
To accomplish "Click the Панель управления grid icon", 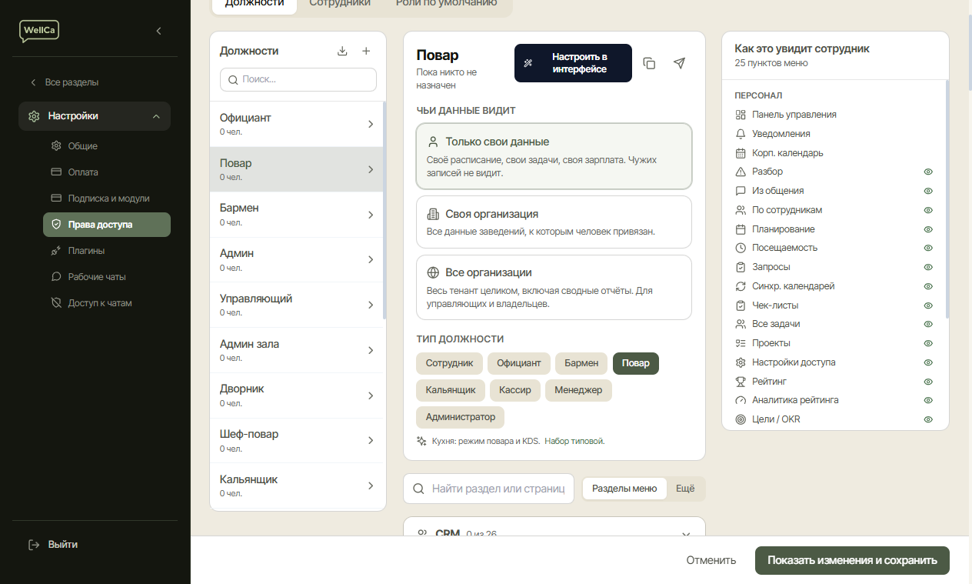I will [741, 115].
